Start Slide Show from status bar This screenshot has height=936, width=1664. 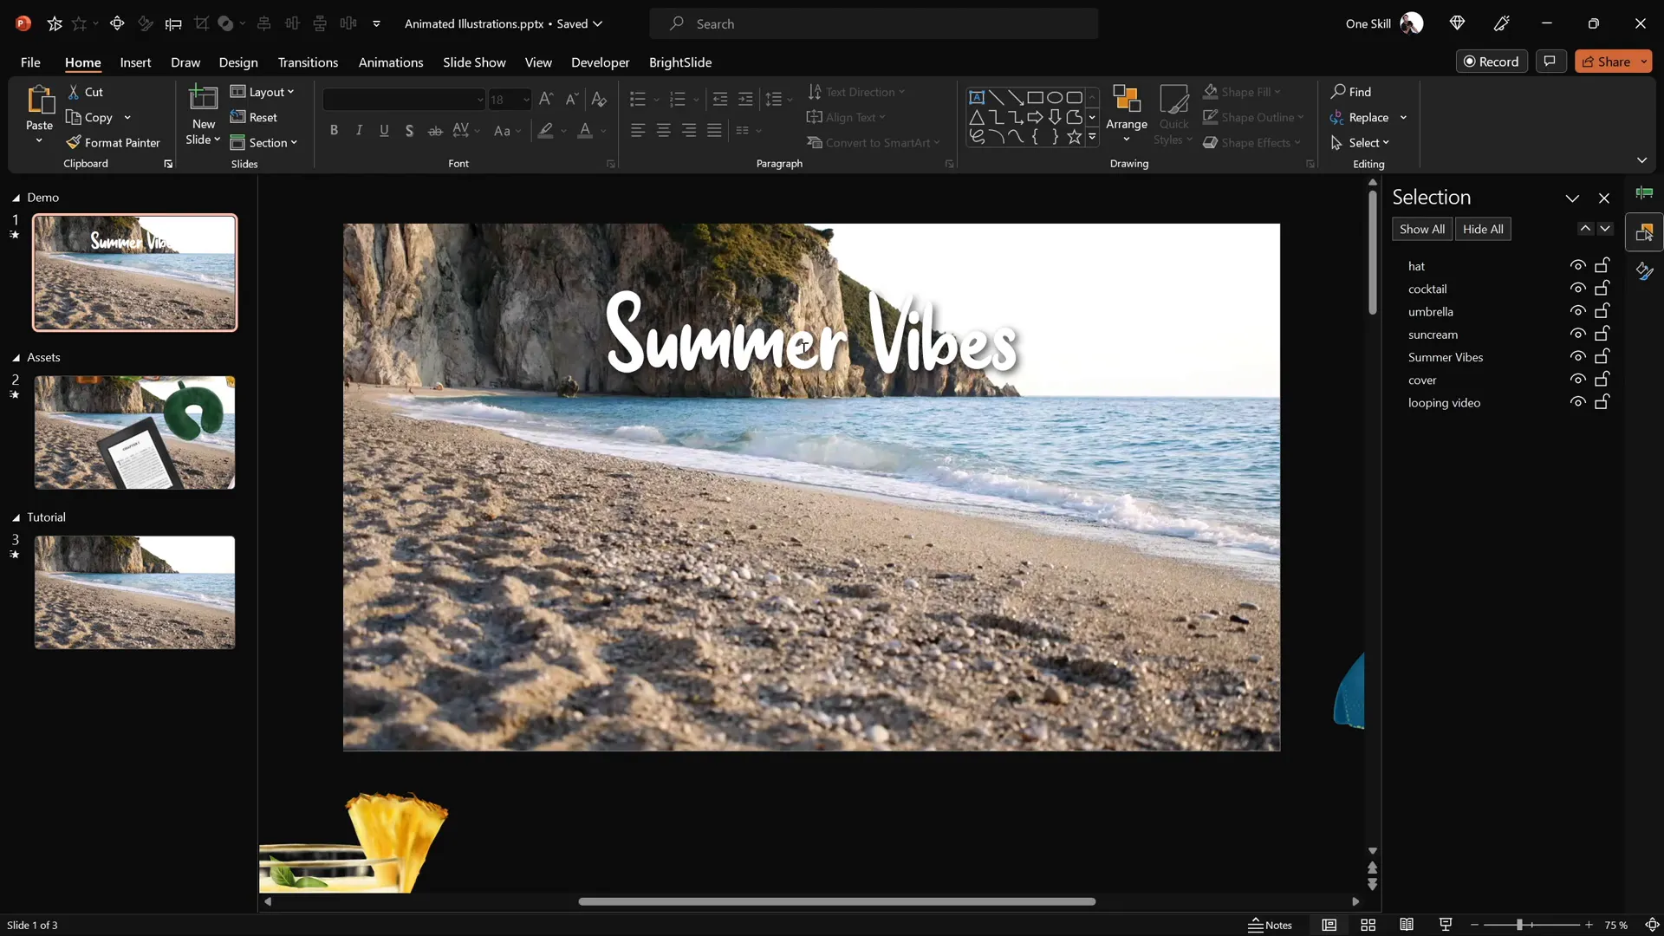click(x=1446, y=925)
